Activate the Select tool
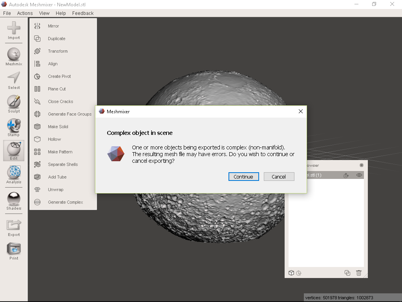 [x=13, y=80]
